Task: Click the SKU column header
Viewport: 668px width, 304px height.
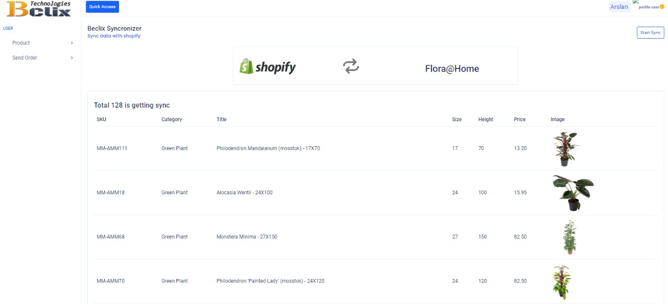Action: tap(101, 120)
